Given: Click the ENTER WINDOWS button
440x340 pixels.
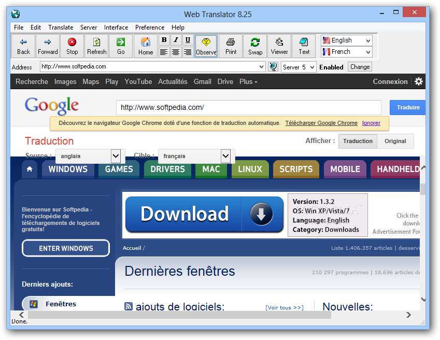Looking at the screenshot, I should click(66, 248).
